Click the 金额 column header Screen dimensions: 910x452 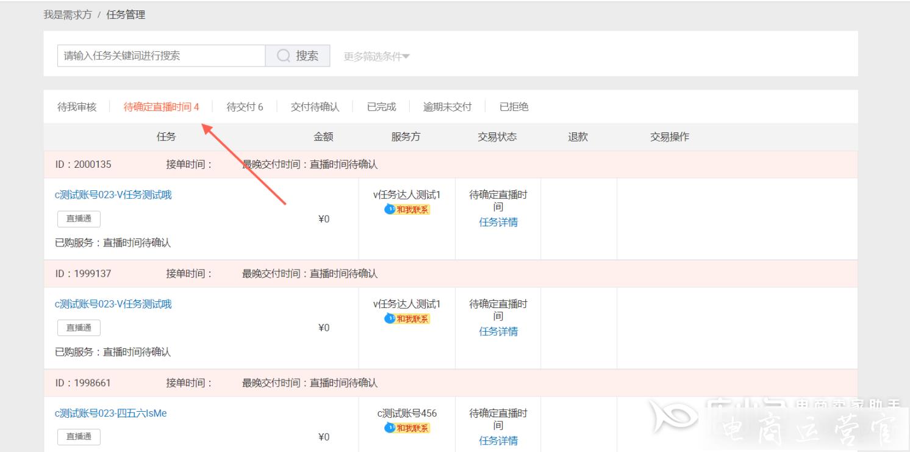click(x=323, y=137)
